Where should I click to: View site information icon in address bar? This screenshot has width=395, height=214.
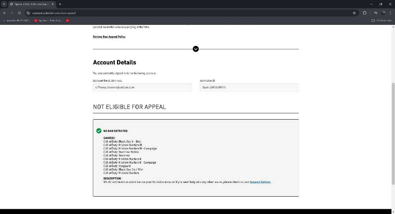point(28,13)
